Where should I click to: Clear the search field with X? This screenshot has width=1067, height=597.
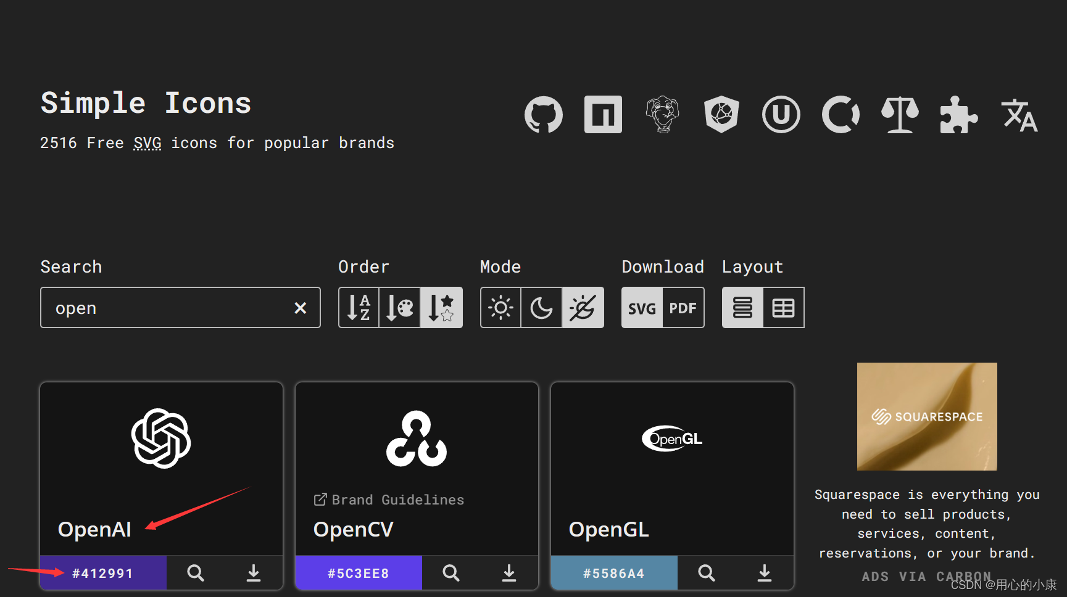301,308
